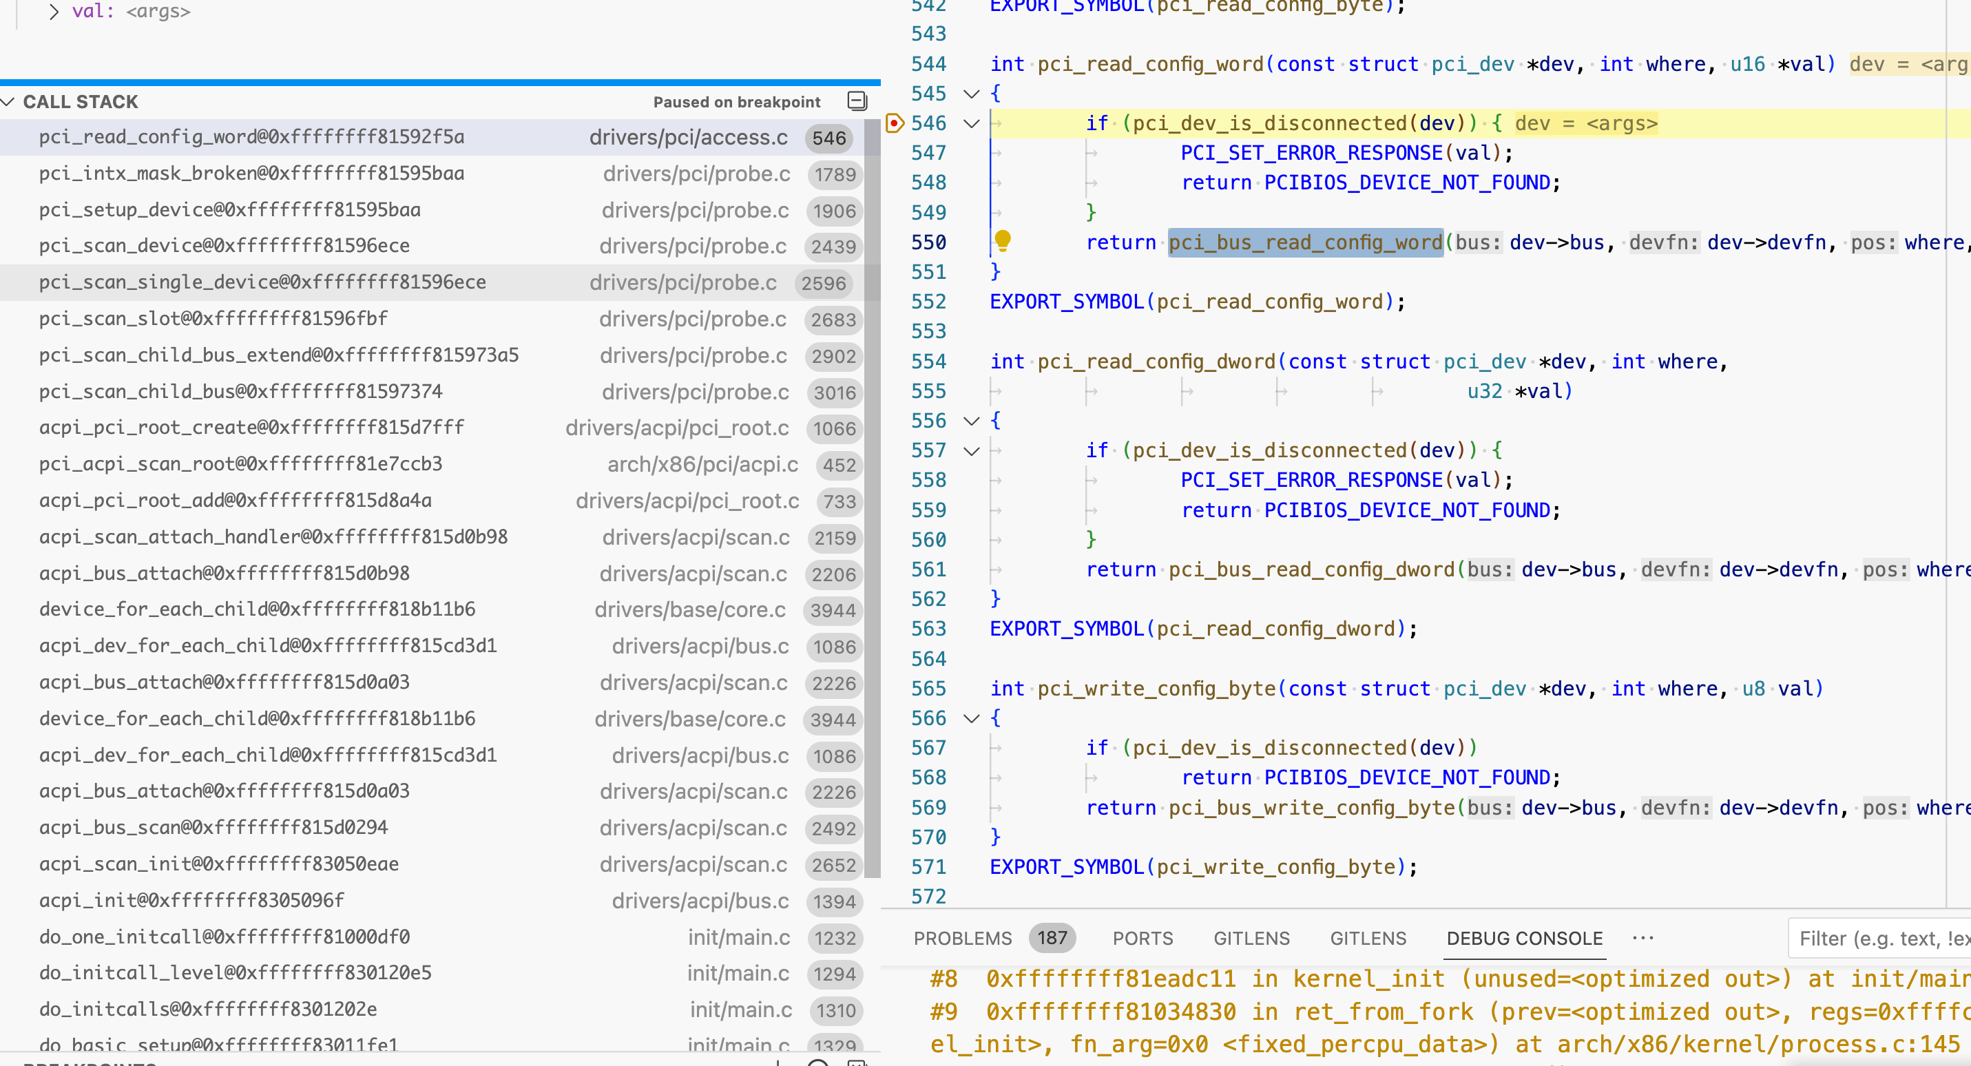This screenshot has width=1971, height=1066.
Task: Open the lightbulb code action on line 550
Action: click(x=1002, y=241)
